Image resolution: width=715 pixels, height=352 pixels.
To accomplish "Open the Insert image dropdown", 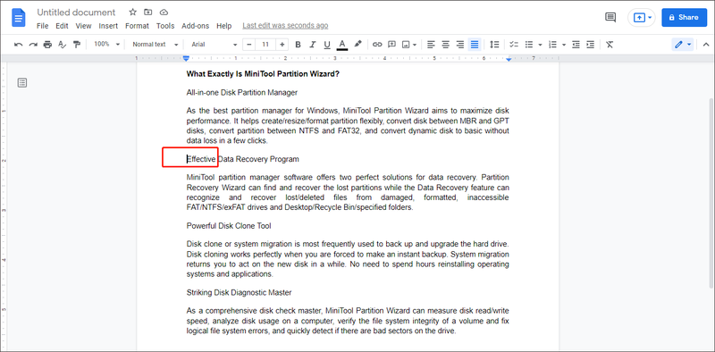I will click(x=409, y=45).
